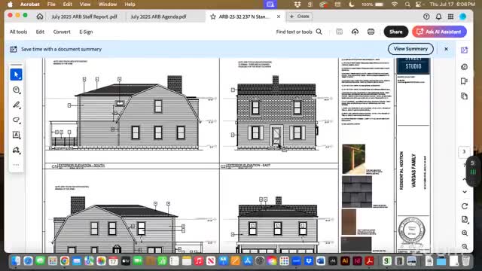482x271 pixels.
Task: Open Ask AI Assistant
Action: pos(439,32)
